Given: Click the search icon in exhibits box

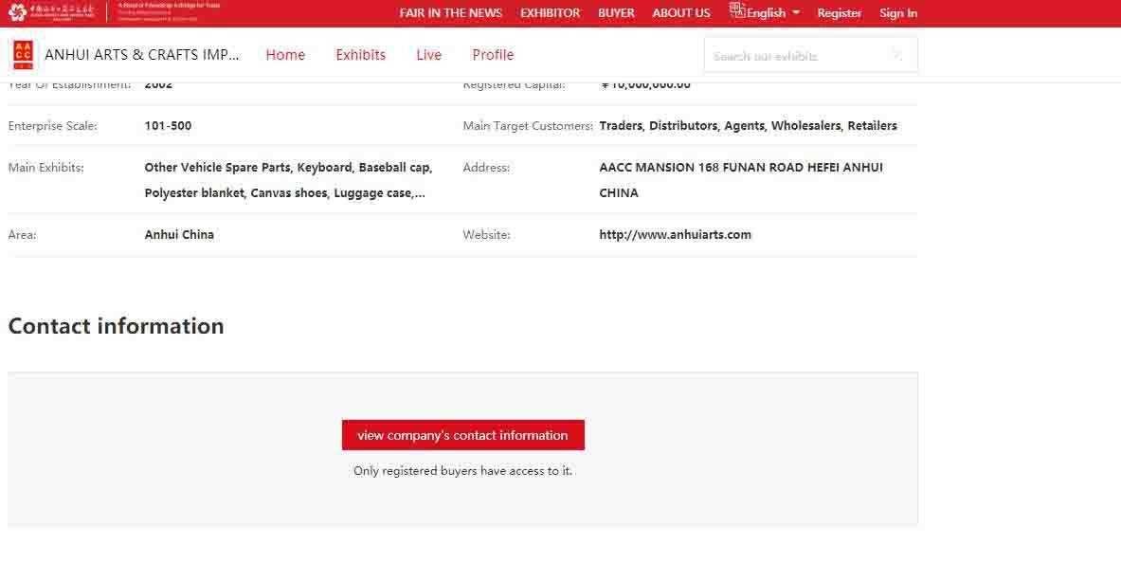Looking at the screenshot, I should click(x=896, y=55).
